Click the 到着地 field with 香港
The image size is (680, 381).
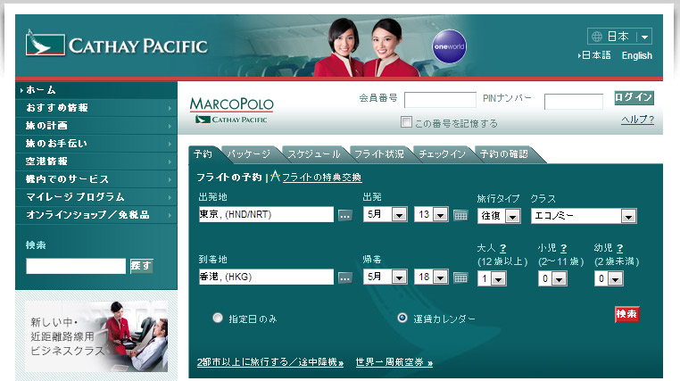click(266, 277)
